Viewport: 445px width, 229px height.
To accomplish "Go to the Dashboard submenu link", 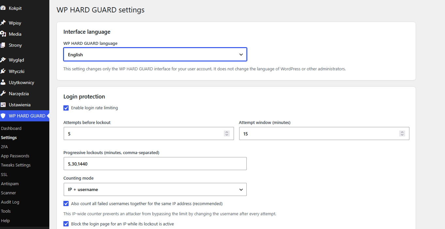I will [x=11, y=129].
